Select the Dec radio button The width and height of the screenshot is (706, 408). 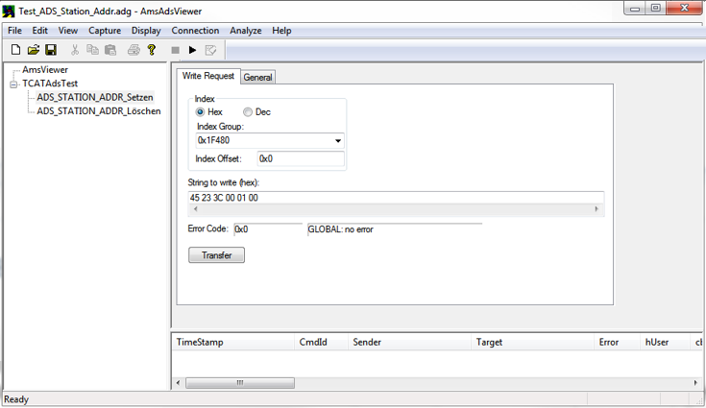248,112
